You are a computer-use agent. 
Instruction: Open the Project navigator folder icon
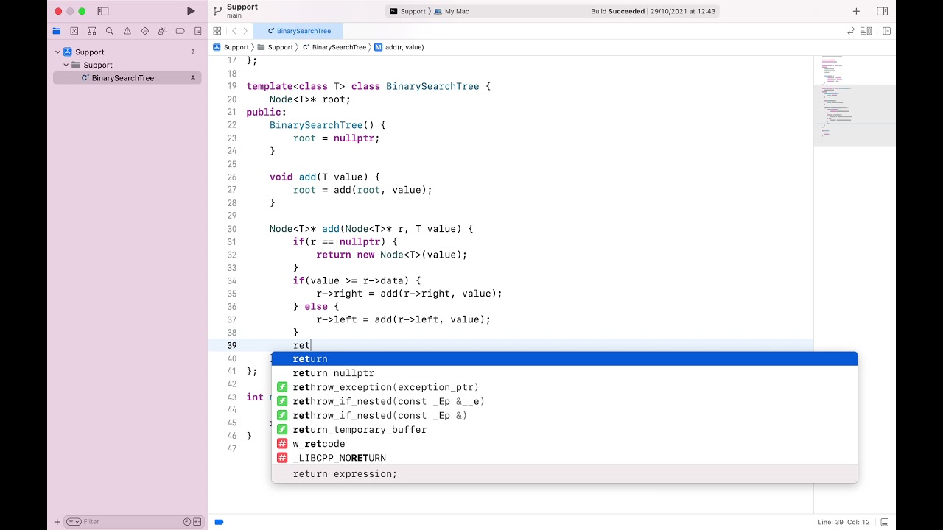point(57,31)
